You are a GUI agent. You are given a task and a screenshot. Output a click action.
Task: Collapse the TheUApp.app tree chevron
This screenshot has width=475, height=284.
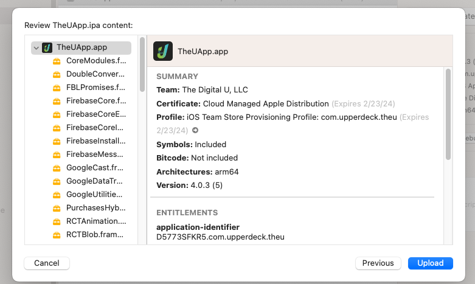click(36, 47)
